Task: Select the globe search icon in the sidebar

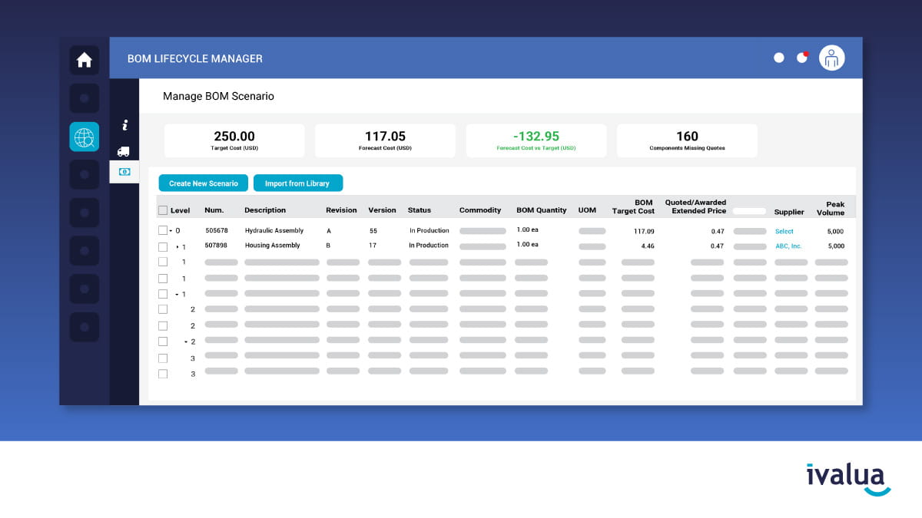Action: tap(84, 137)
